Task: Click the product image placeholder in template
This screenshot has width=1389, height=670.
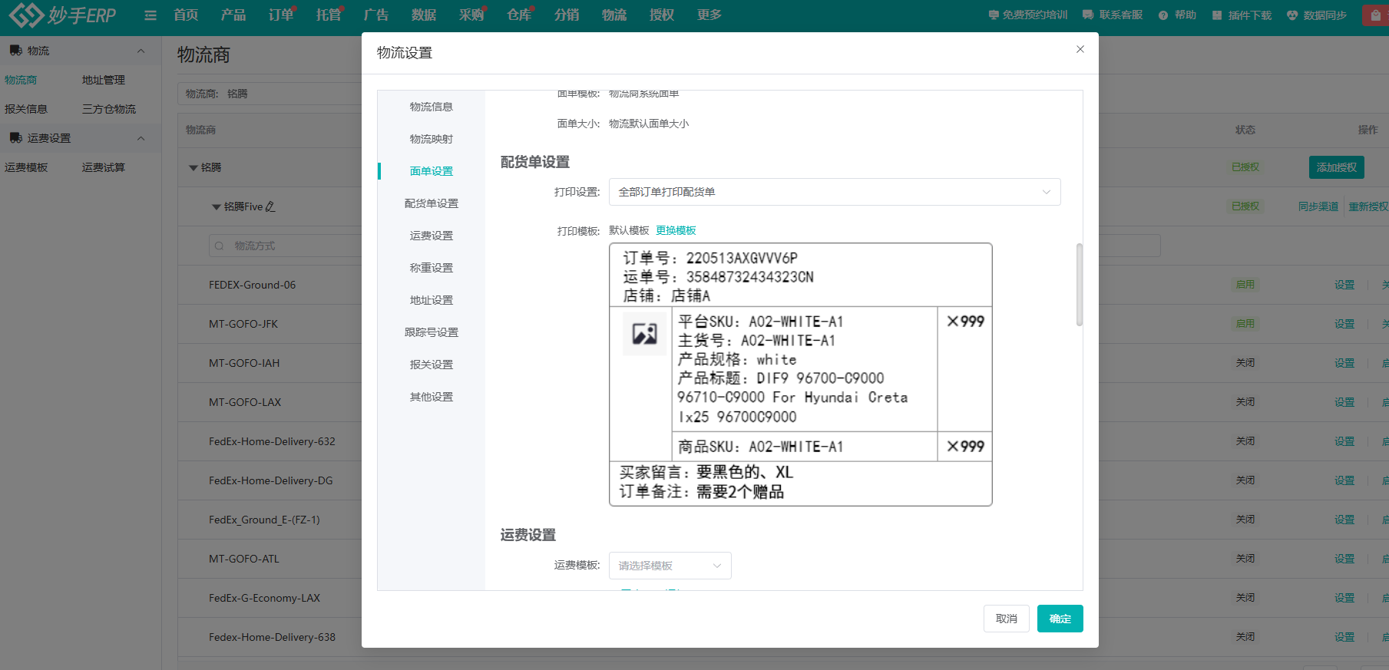Action: [x=644, y=334]
